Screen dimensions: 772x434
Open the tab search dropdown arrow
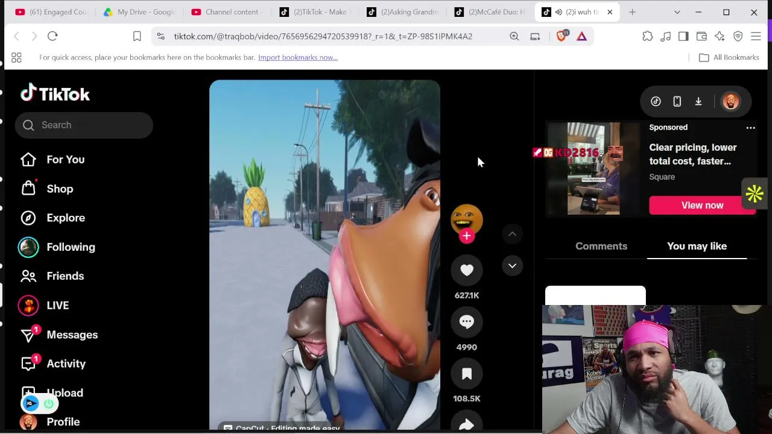[677, 12]
